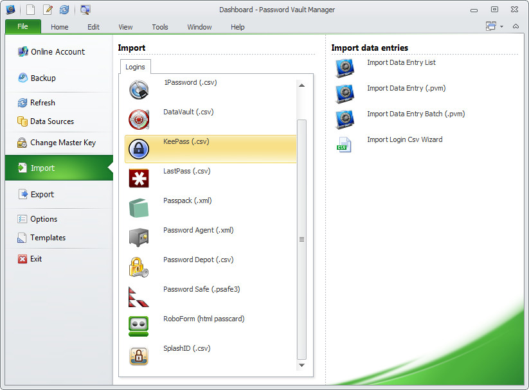This screenshot has width=529, height=390.
Task: Click the Password Safe (.psafe3) label
Action: click(201, 289)
